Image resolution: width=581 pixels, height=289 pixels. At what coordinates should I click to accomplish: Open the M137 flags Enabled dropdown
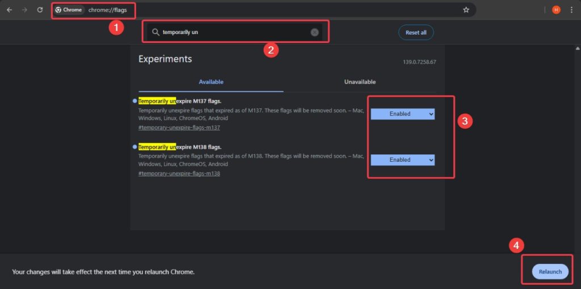point(402,114)
